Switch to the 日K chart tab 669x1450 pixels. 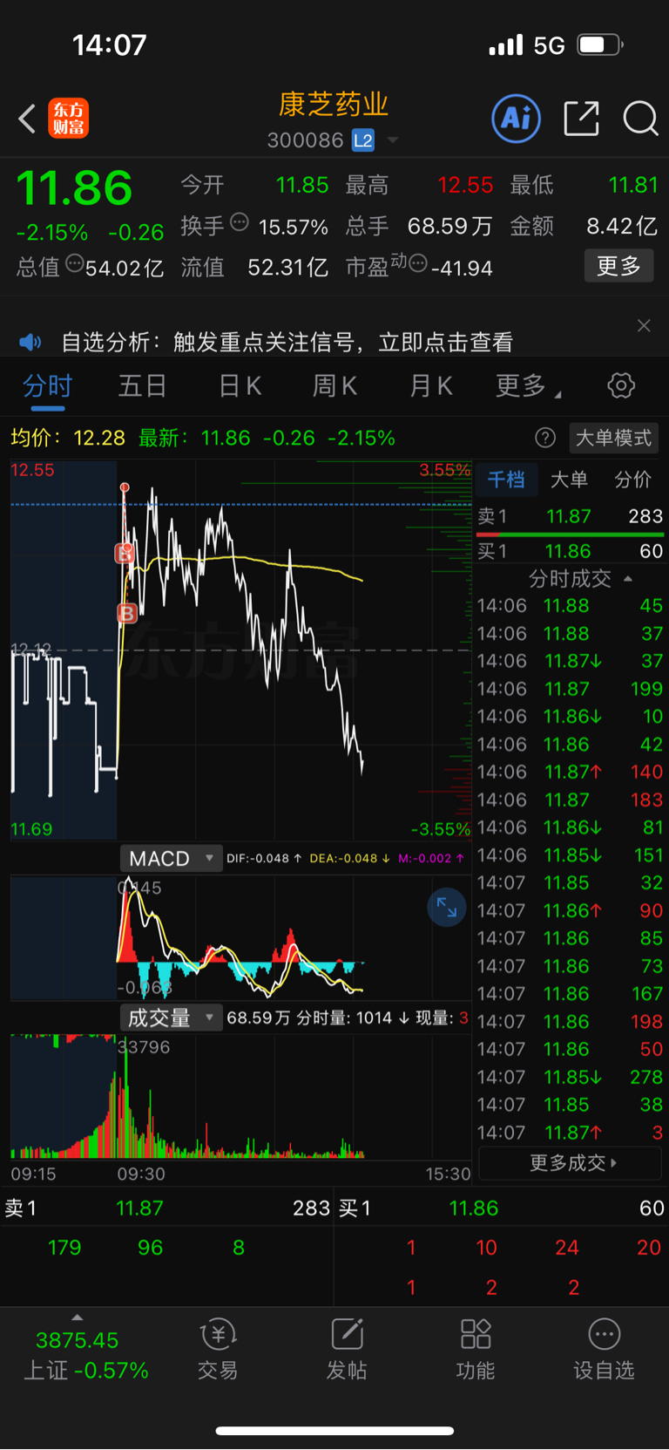240,385
